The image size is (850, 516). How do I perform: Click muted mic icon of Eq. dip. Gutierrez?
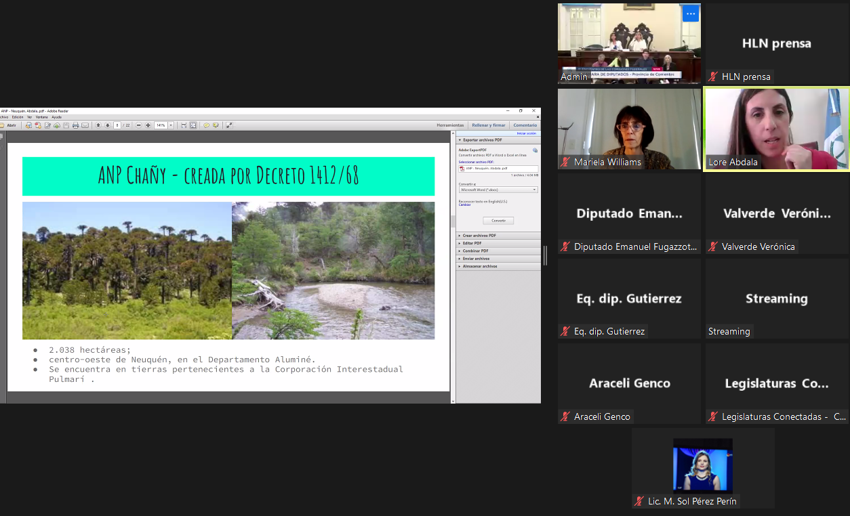[x=565, y=331]
